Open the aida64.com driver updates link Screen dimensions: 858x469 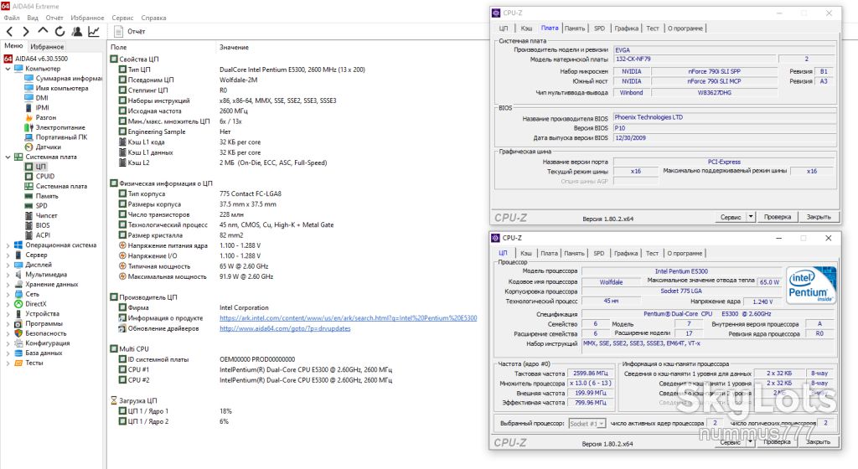tap(285, 328)
